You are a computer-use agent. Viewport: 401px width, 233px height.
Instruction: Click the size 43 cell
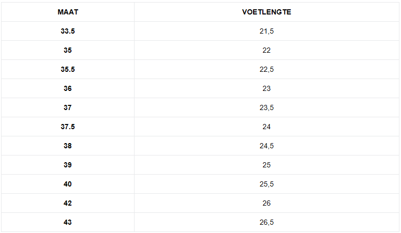pyautogui.click(x=68, y=222)
